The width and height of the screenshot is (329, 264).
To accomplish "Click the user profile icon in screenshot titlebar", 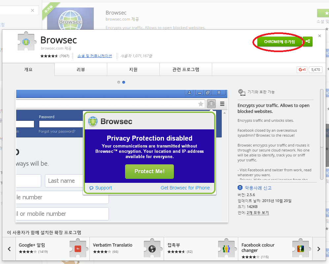I will tap(189, 92).
